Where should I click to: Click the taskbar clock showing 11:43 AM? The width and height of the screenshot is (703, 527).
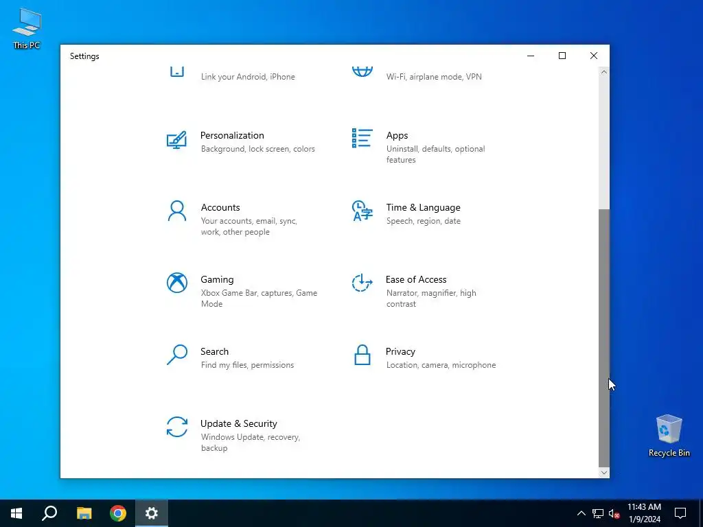click(x=644, y=513)
